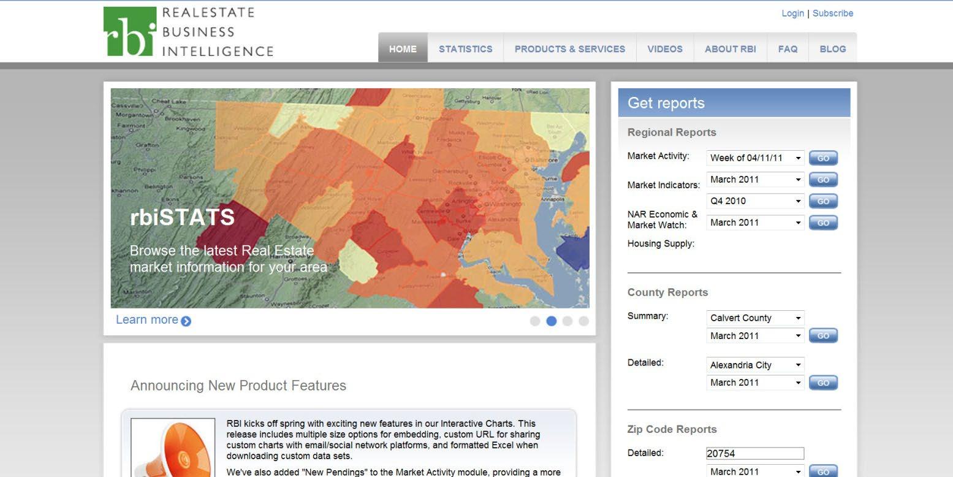Click the "County Reports" section heading
Viewport: 953px width, 477px height.
pos(667,292)
